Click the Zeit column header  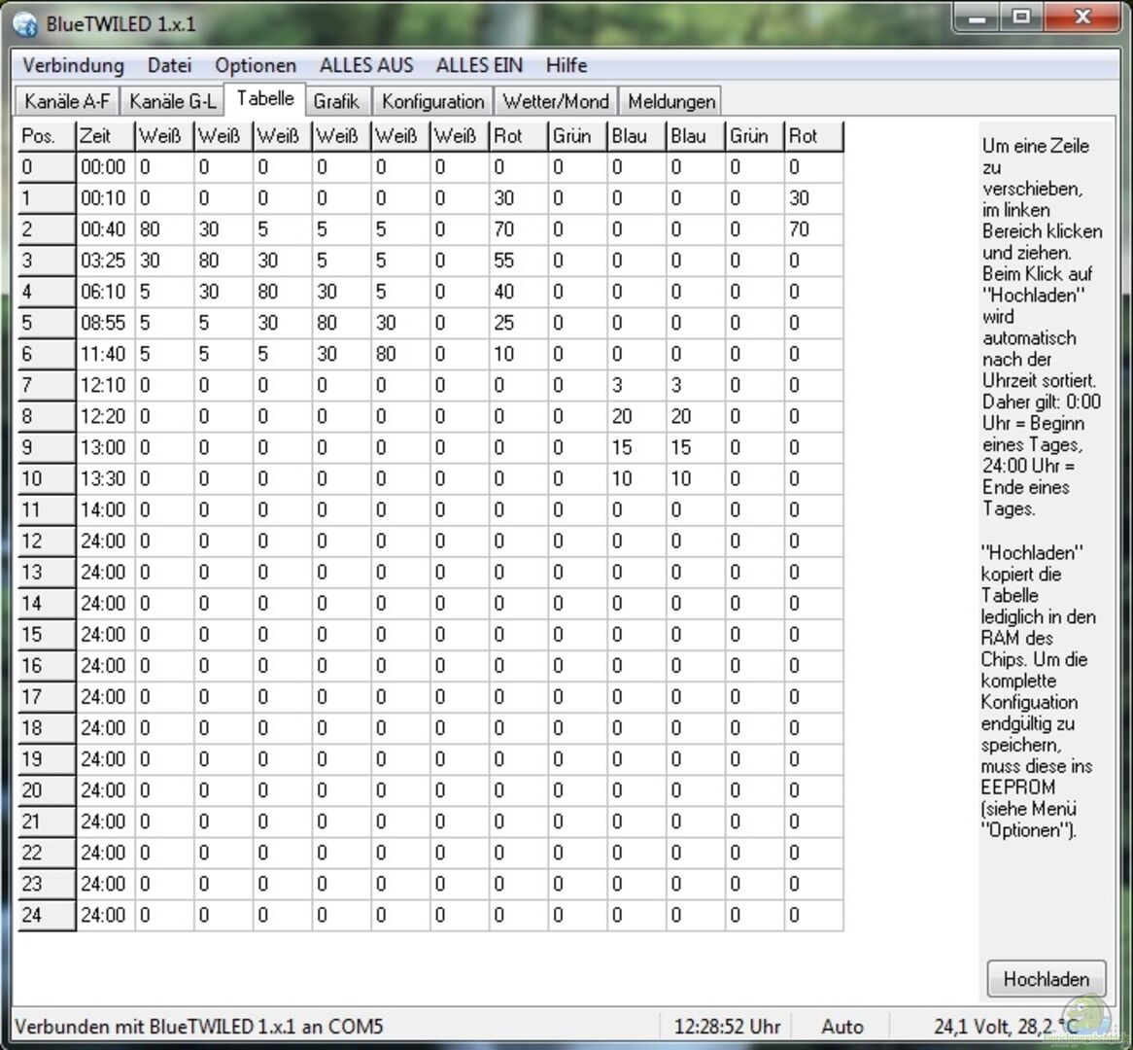(105, 136)
